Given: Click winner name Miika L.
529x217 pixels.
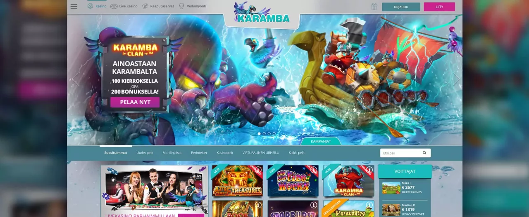Looking at the screenshot, I should [407, 183].
